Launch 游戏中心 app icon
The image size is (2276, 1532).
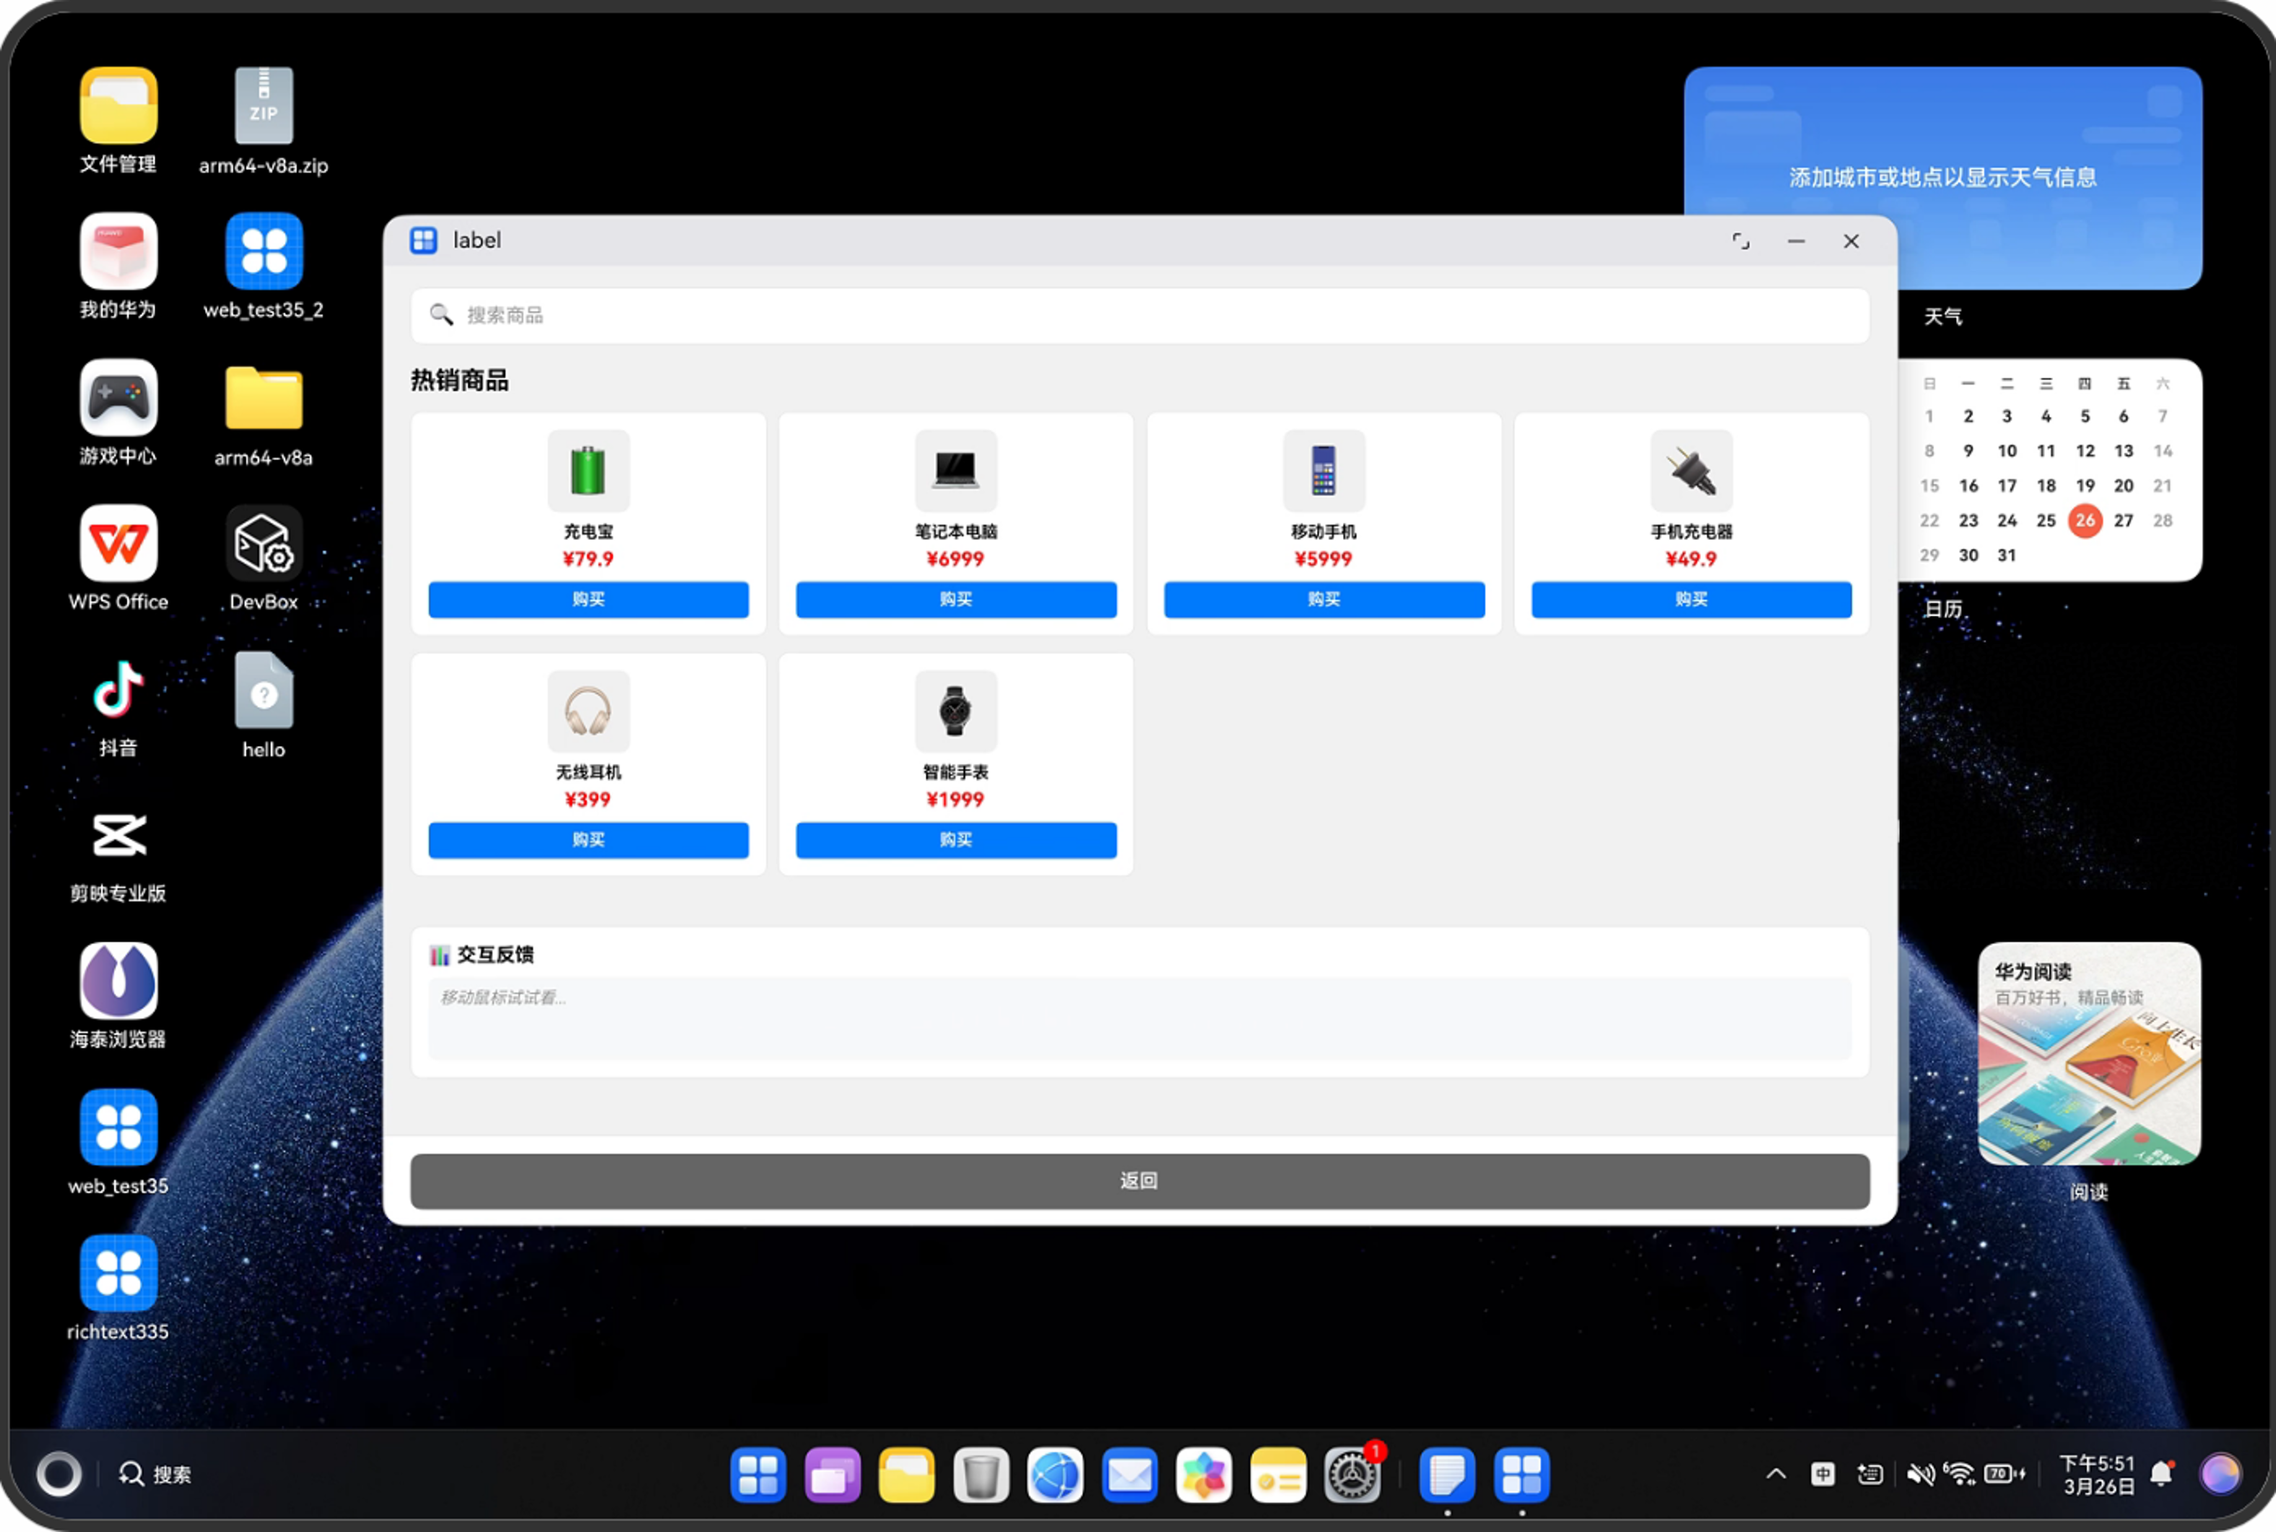(x=118, y=397)
